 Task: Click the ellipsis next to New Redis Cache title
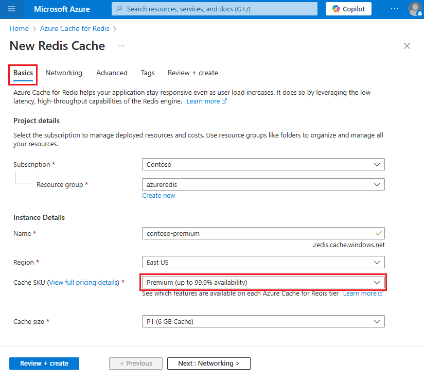click(x=121, y=47)
